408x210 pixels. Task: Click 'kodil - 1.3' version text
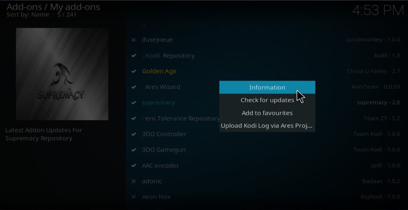(387, 56)
